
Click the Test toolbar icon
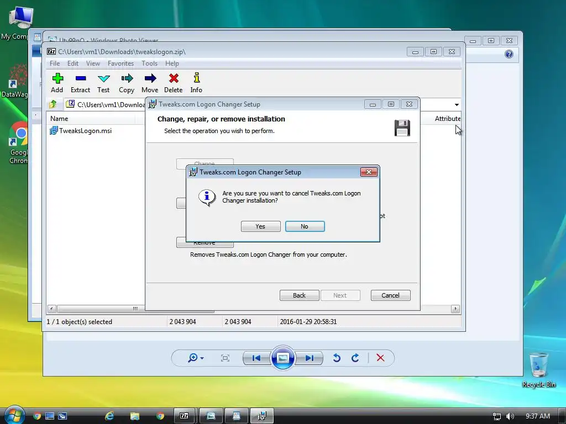[103, 83]
